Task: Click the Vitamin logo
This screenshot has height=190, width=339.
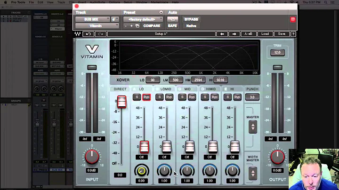Action: [92, 52]
